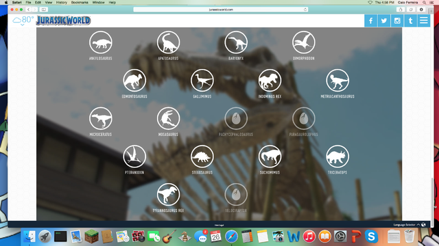Click the TRICERATOPS label text
Viewport: 439px width, 246px height.
(x=337, y=173)
